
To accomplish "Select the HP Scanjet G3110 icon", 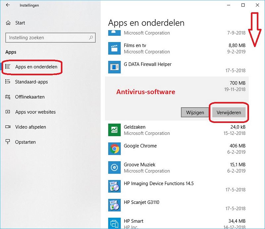I will [114, 205].
